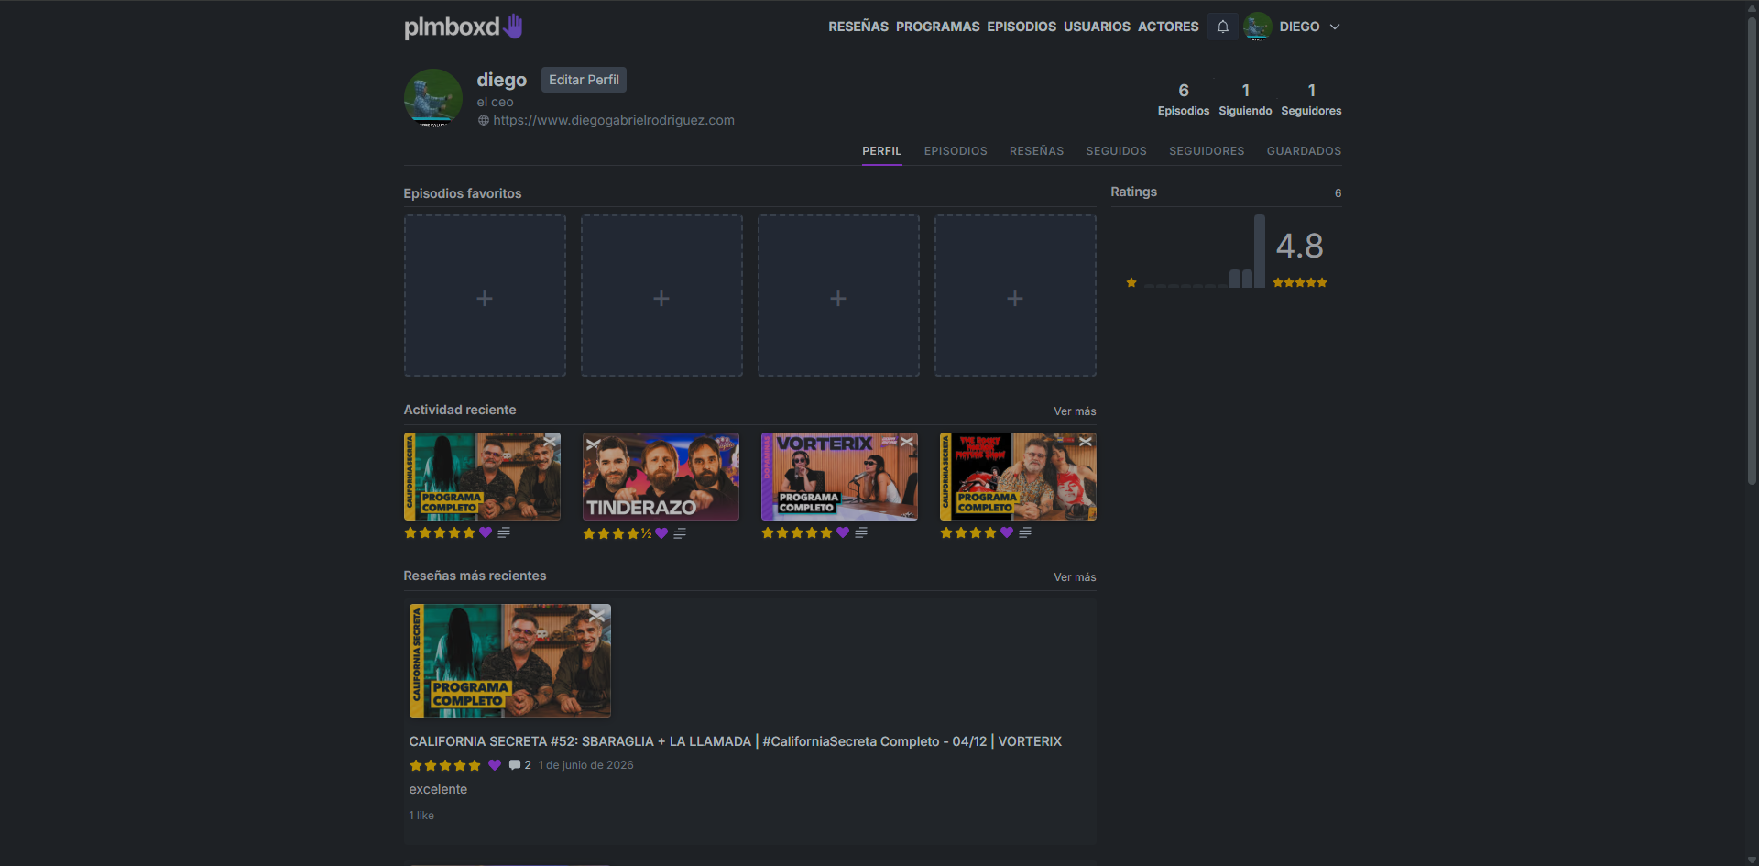Open the review lines icon under the Rocky Horror thumbnail

(x=1025, y=532)
